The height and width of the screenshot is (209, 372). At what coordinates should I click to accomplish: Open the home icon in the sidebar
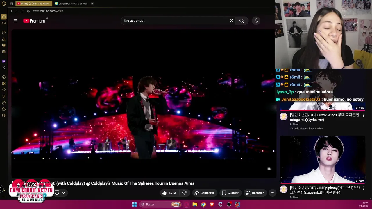(4, 17)
